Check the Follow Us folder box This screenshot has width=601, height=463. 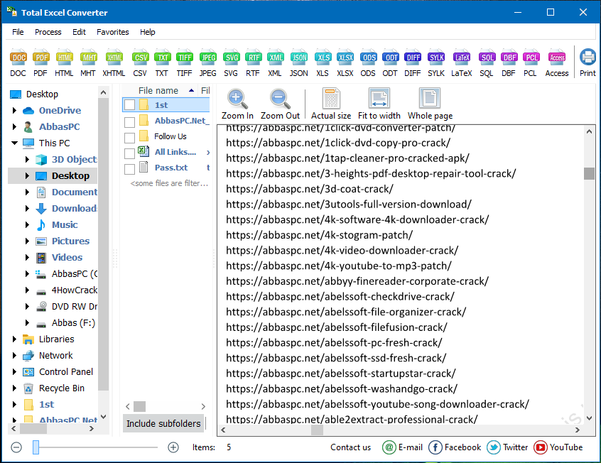129,138
